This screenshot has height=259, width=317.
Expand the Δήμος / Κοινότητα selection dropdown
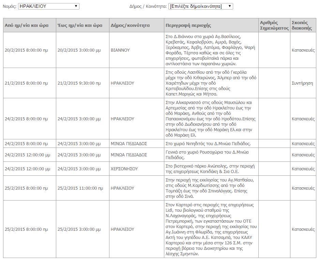pyautogui.click(x=200, y=6)
